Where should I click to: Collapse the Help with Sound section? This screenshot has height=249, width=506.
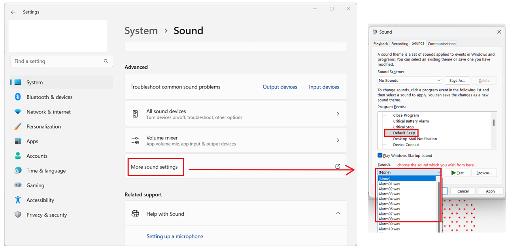(338, 213)
